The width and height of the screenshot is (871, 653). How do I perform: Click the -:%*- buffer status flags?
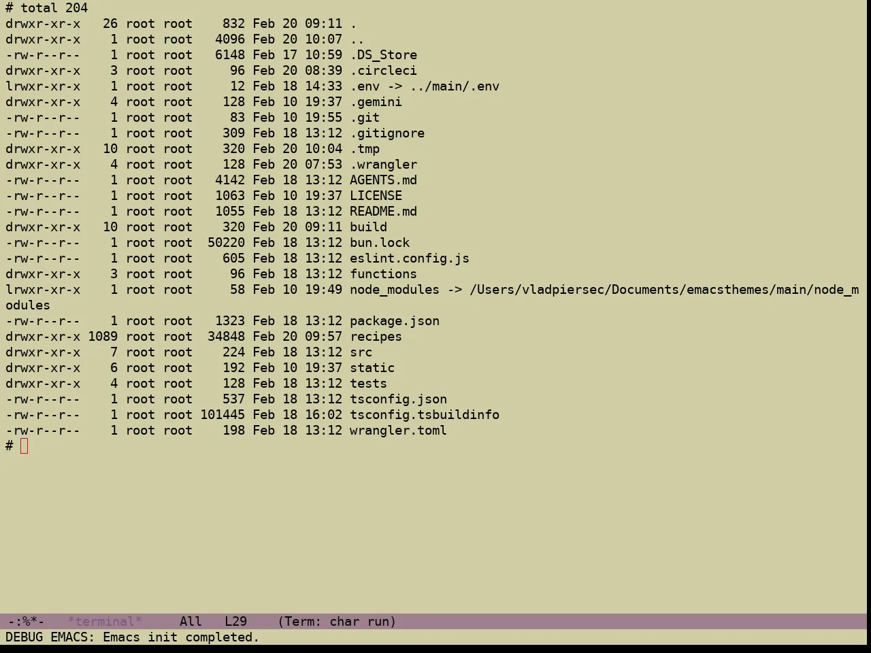[27, 622]
